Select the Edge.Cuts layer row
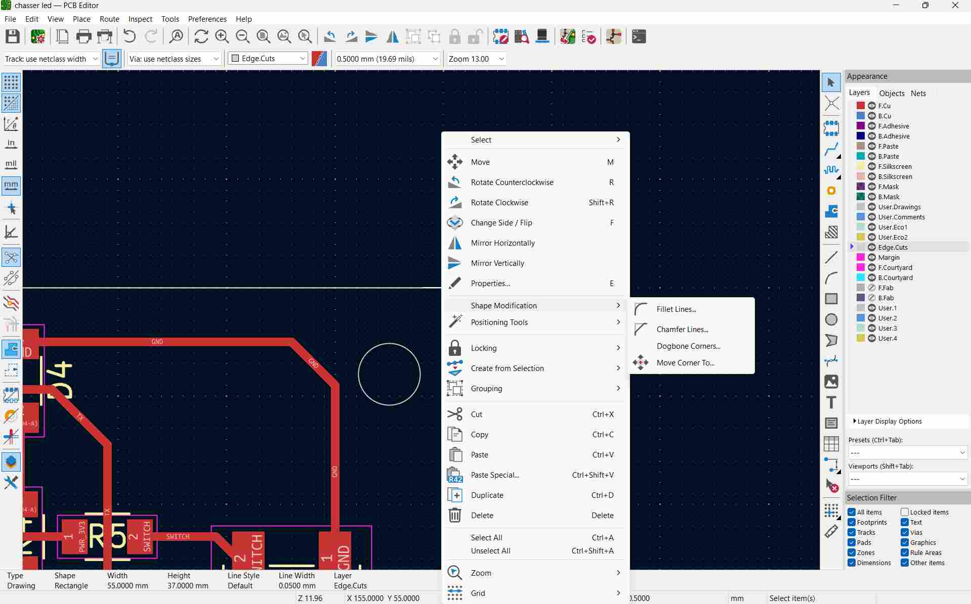 [x=908, y=247]
